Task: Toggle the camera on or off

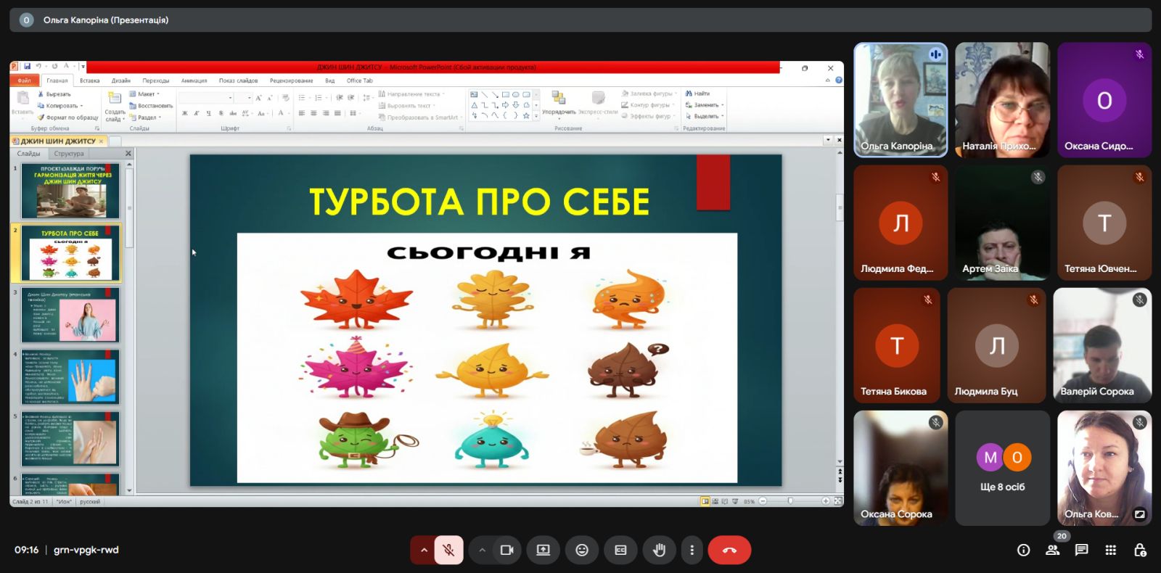Action: 507,550
